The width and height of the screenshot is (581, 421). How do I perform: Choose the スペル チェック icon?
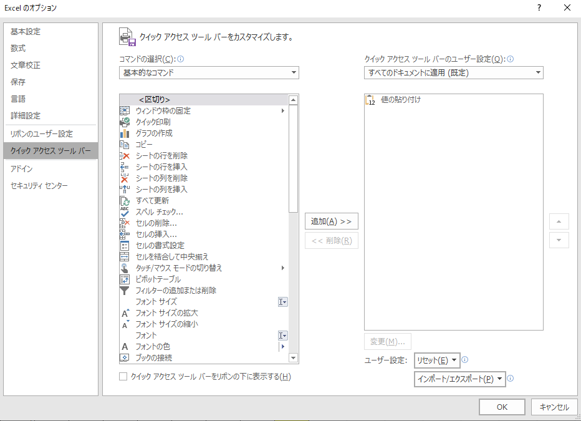point(125,211)
